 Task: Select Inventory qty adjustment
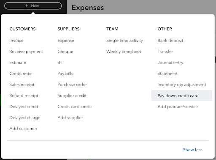pos(182,84)
